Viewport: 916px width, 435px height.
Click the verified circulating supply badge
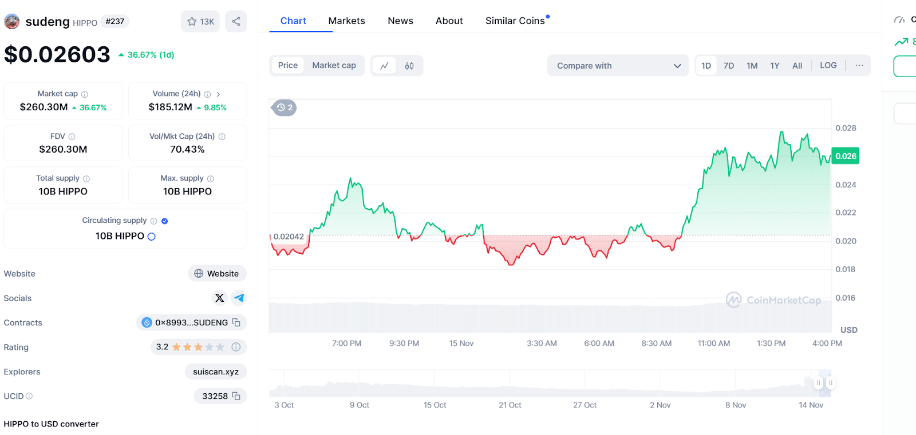(165, 221)
